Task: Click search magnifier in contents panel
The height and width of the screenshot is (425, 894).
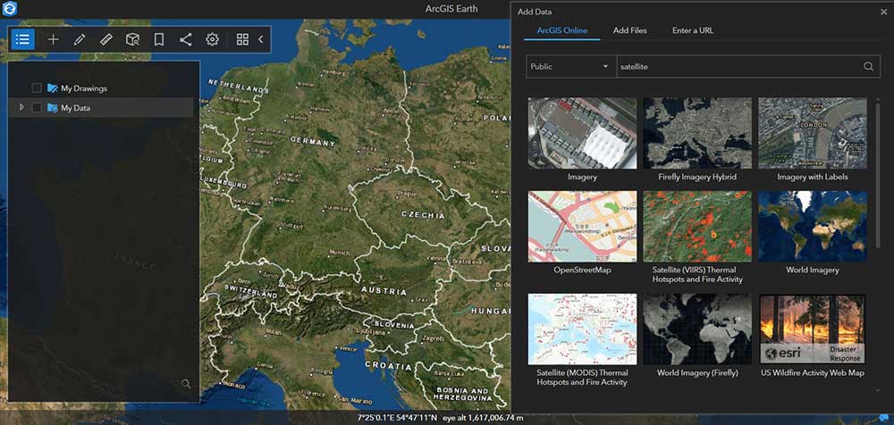Action: coord(186,383)
